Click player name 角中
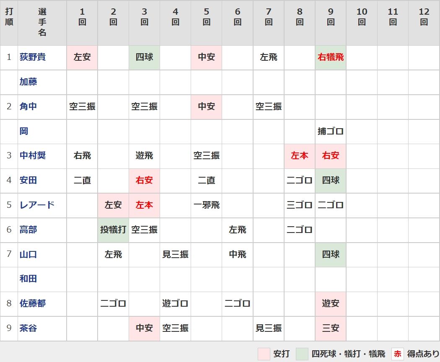 click(28, 106)
